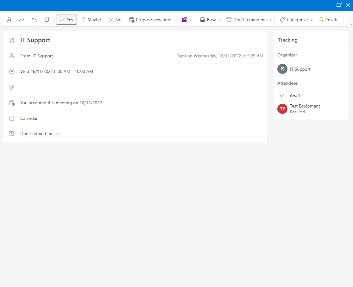Copy this meeting to another folder
This screenshot has height=287, width=353.
pos(47,19)
